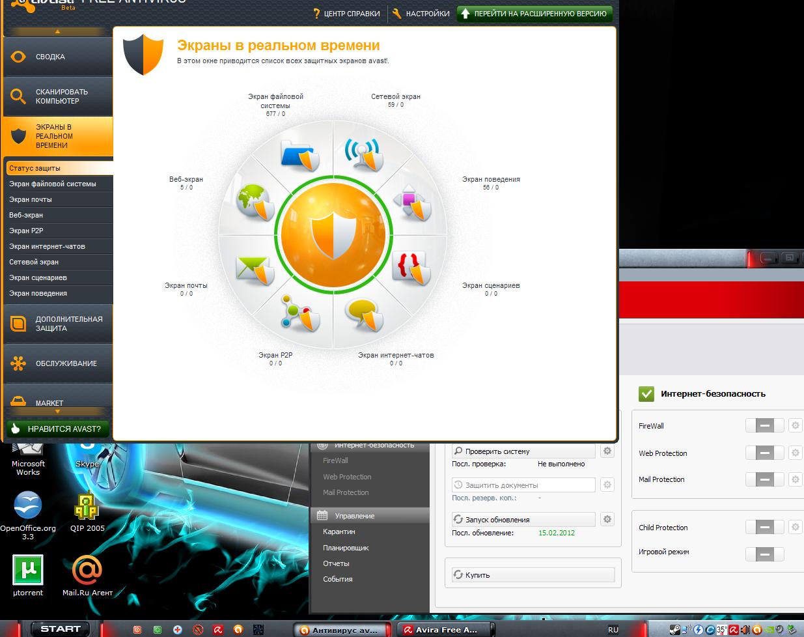Toggle the Web Protection switch in Avira
The image size is (804, 637).
764,453
